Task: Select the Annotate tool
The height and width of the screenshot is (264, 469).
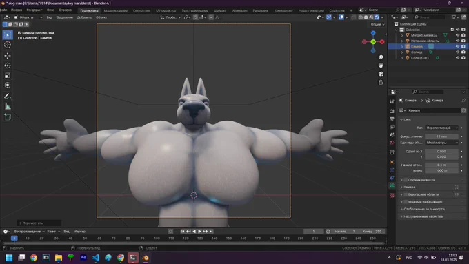Action: pos(8,97)
